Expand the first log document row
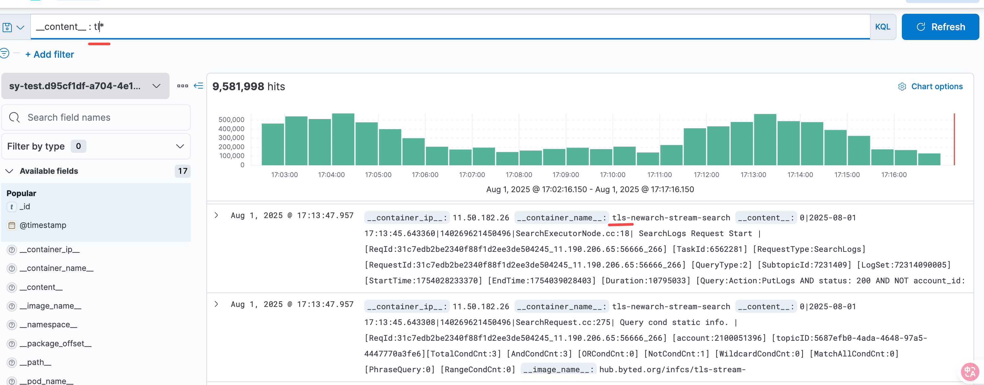 (216, 215)
